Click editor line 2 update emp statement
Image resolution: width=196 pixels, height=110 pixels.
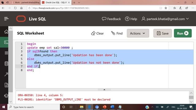click(50, 48)
